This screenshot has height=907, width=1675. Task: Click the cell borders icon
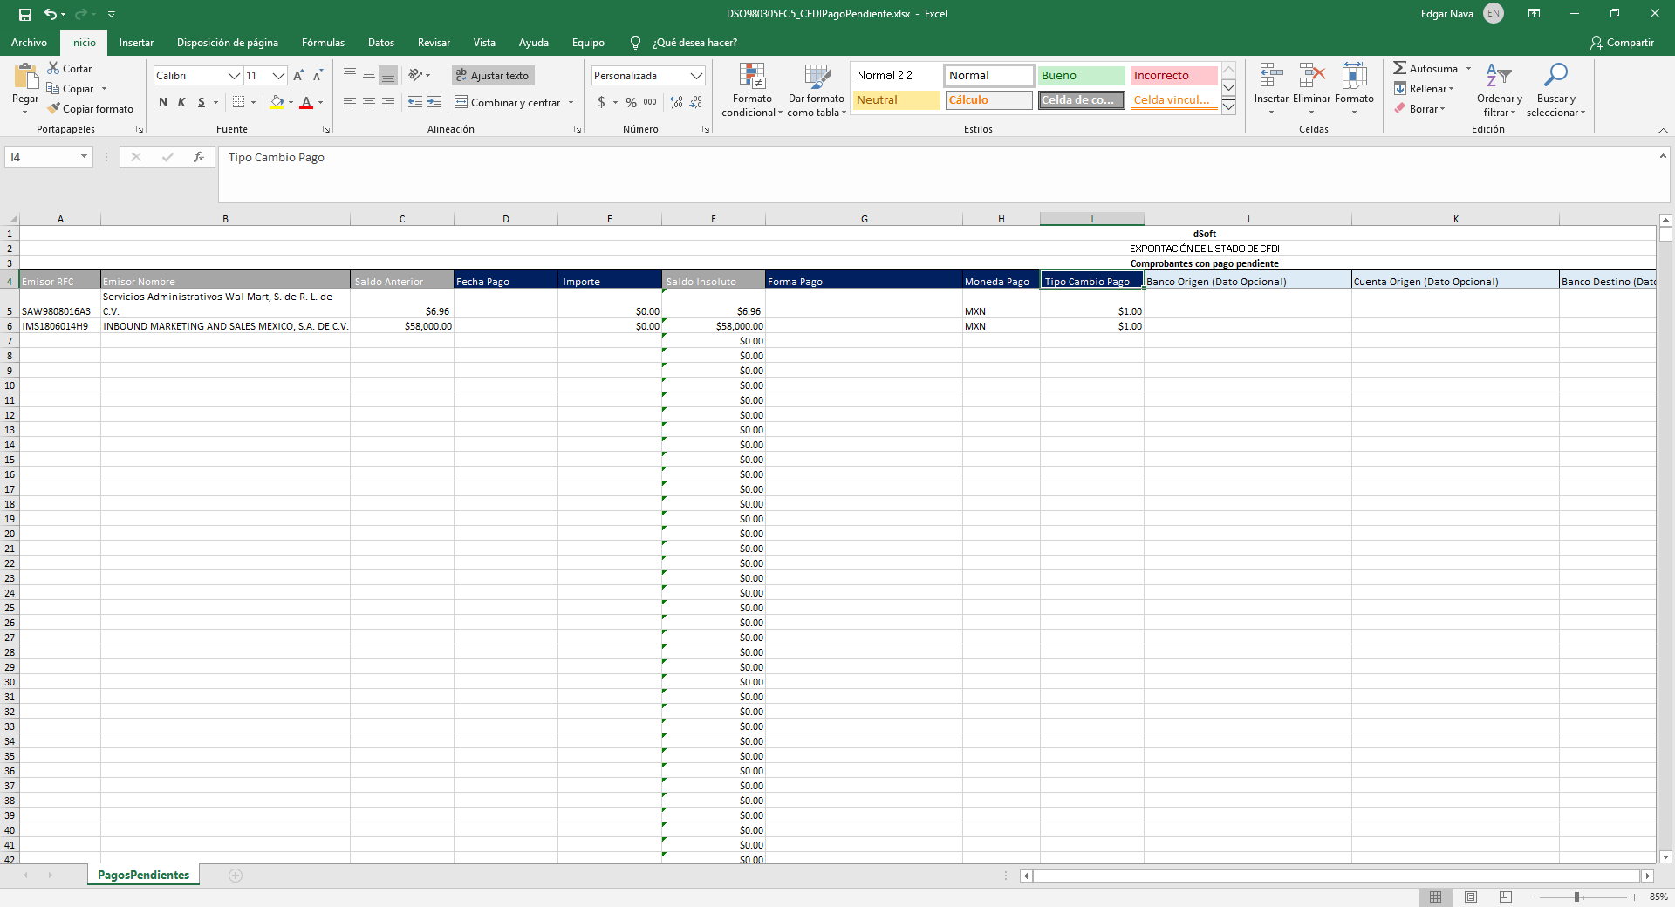click(238, 102)
